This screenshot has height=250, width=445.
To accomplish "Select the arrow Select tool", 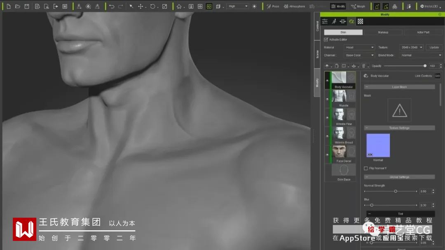I will tap(131, 6).
